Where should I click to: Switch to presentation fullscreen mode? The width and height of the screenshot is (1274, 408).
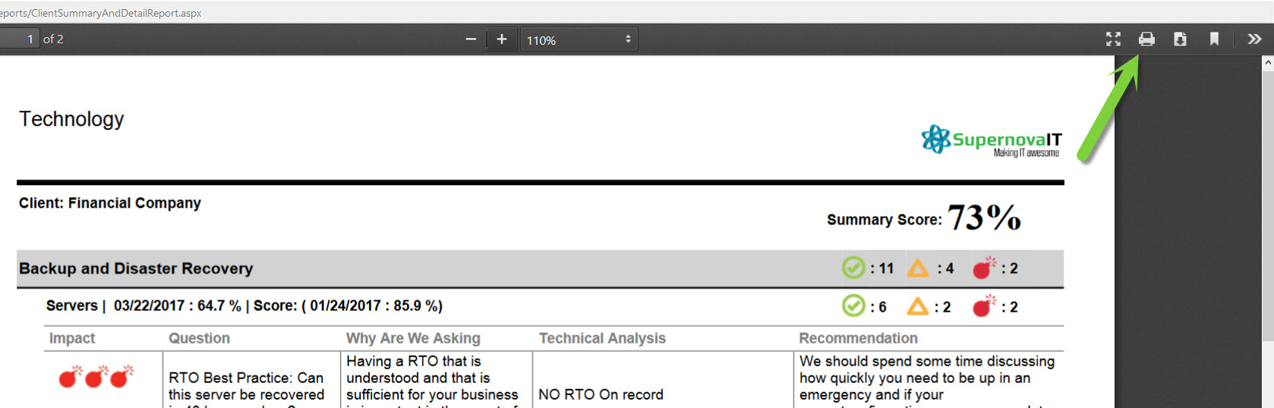click(x=1113, y=39)
